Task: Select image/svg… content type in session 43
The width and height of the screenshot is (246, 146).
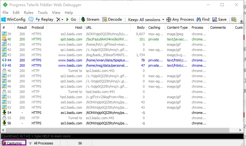Action: (x=176, y=55)
